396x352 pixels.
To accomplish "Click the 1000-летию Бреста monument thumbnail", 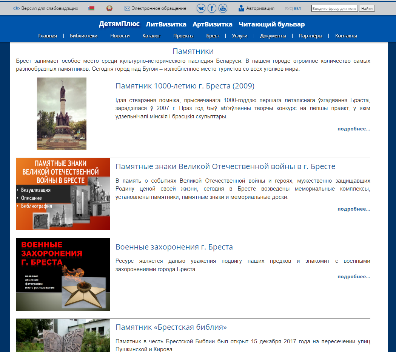I will [62, 114].
